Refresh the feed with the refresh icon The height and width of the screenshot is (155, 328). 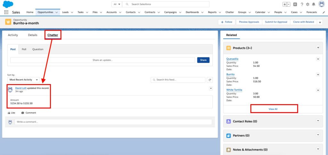tap(210, 80)
